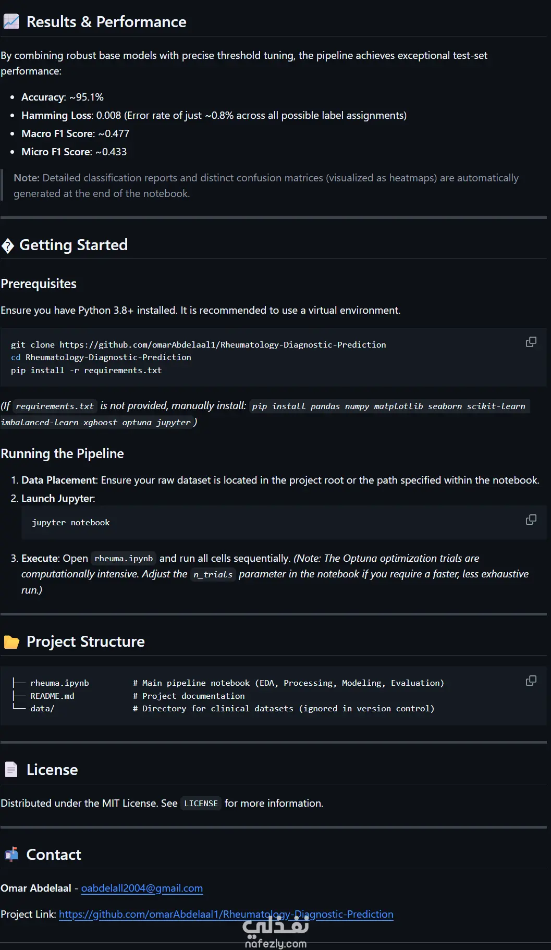
Task: Click the Project Structure heading text
Action: click(x=85, y=641)
